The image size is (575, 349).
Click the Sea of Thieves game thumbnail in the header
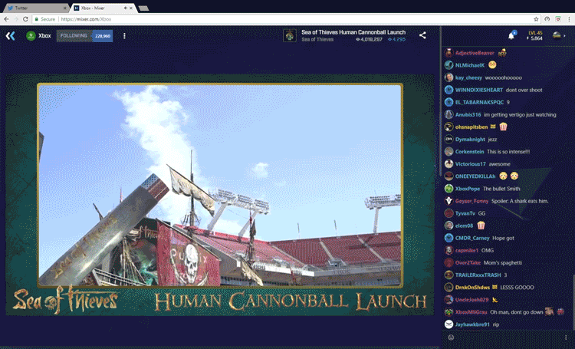[290, 35]
